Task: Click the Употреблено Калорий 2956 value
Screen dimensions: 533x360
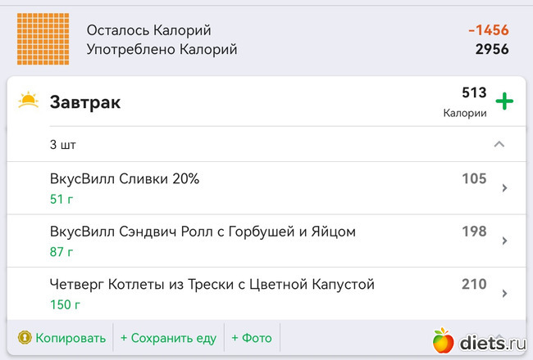Action: [492, 49]
